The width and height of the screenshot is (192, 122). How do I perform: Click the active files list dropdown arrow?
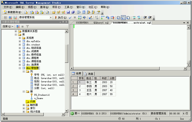click(184, 23)
